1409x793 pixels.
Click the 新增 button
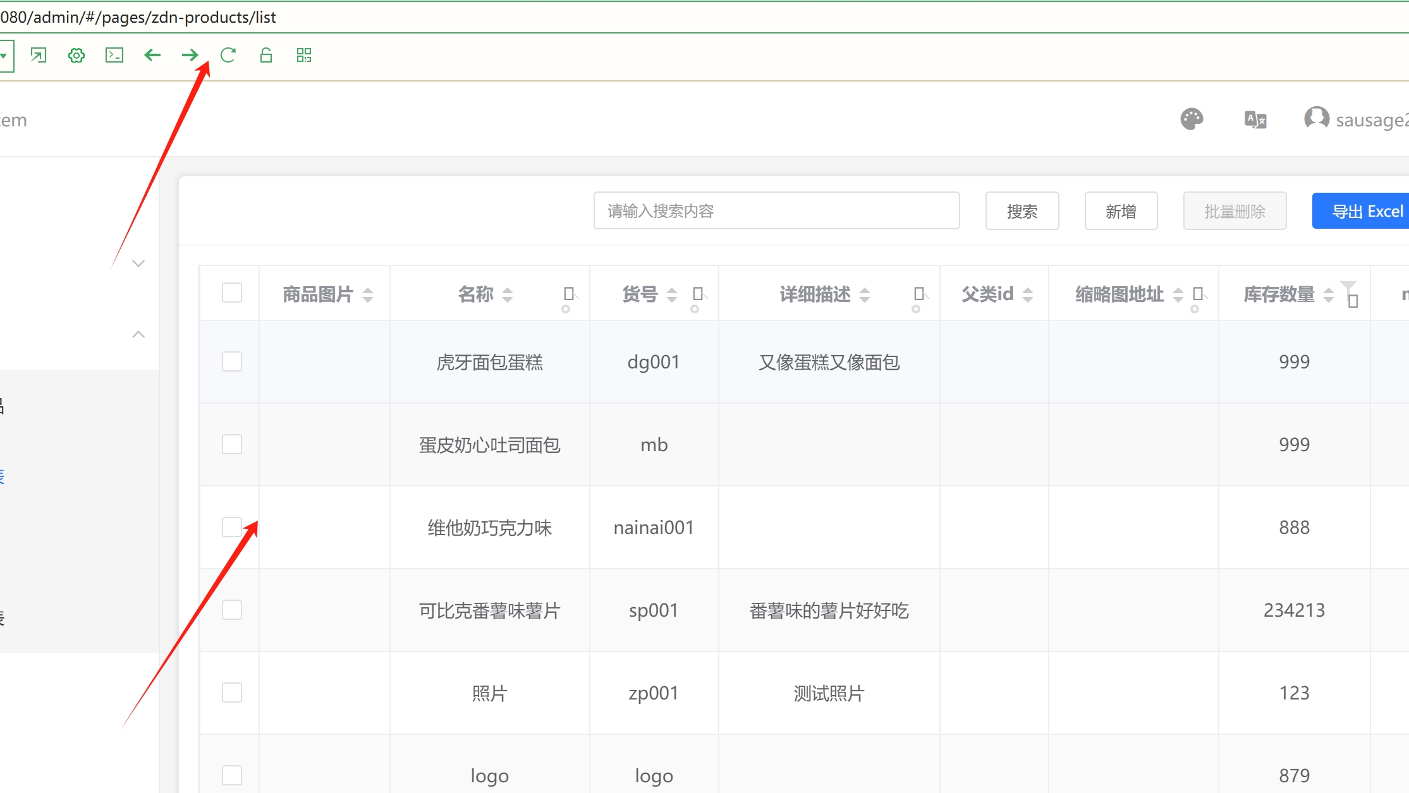tap(1121, 211)
